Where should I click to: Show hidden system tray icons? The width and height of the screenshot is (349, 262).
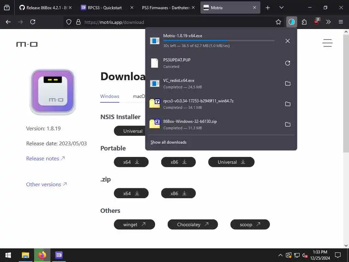click(280, 255)
